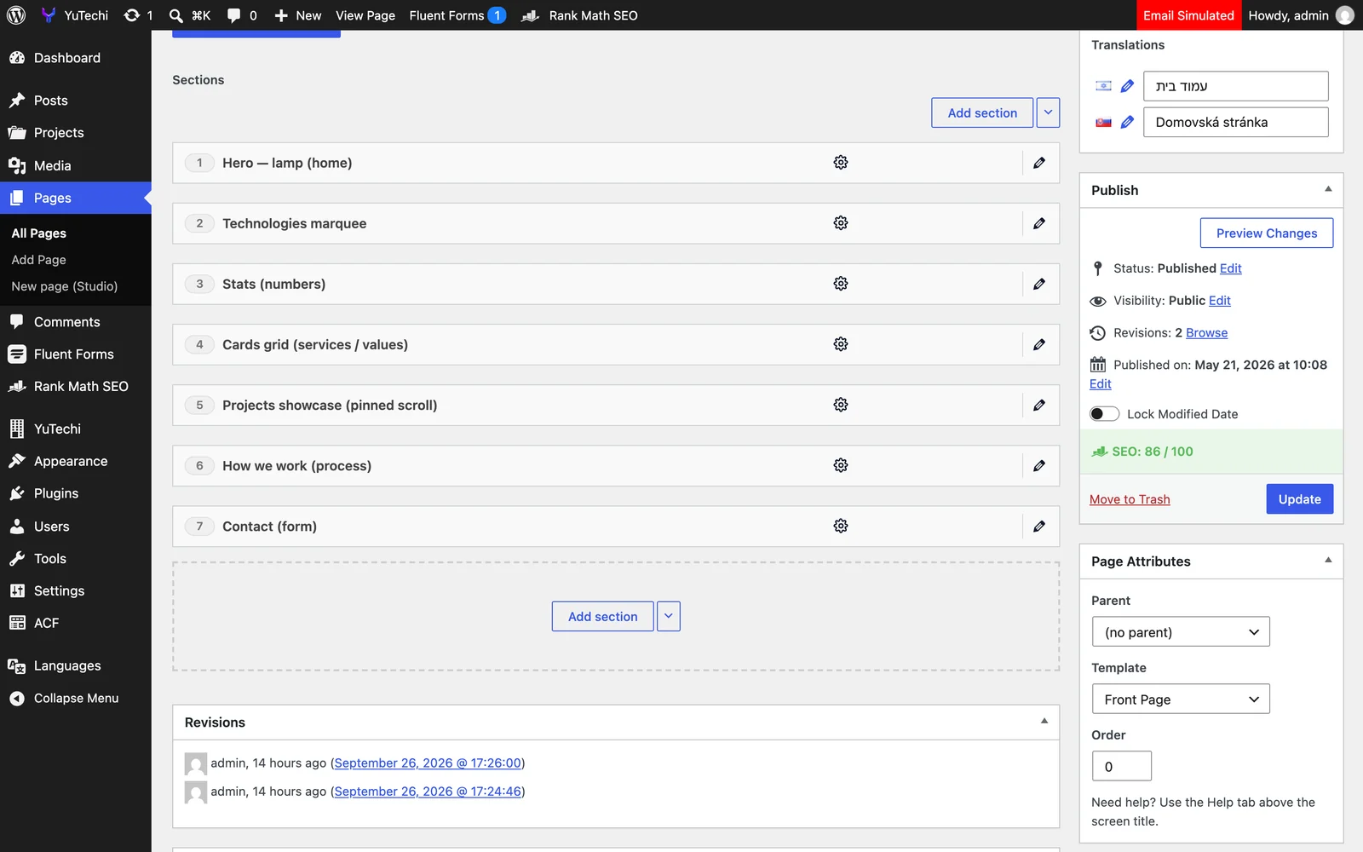
Task: Edit the Hebrew translation pencil icon
Action: (x=1127, y=86)
